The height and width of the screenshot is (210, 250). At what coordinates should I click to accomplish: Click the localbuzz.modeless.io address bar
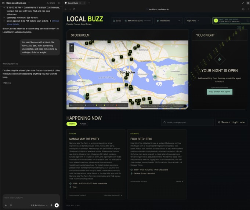[159, 9]
